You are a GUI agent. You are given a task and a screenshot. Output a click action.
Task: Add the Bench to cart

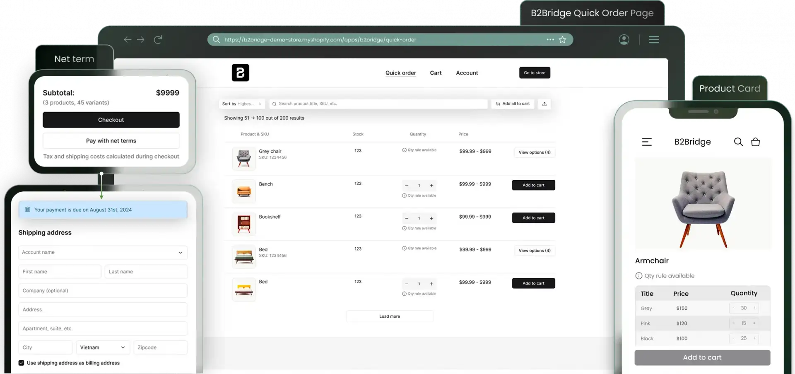pos(533,185)
